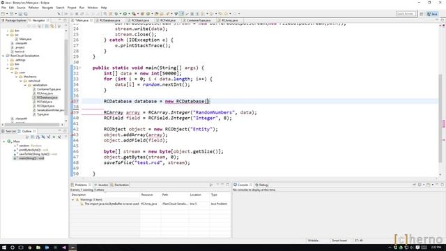446x251 pixels.
Task: Select RCDatabase.java in Navigator tree
Action: pyautogui.click(x=47, y=98)
